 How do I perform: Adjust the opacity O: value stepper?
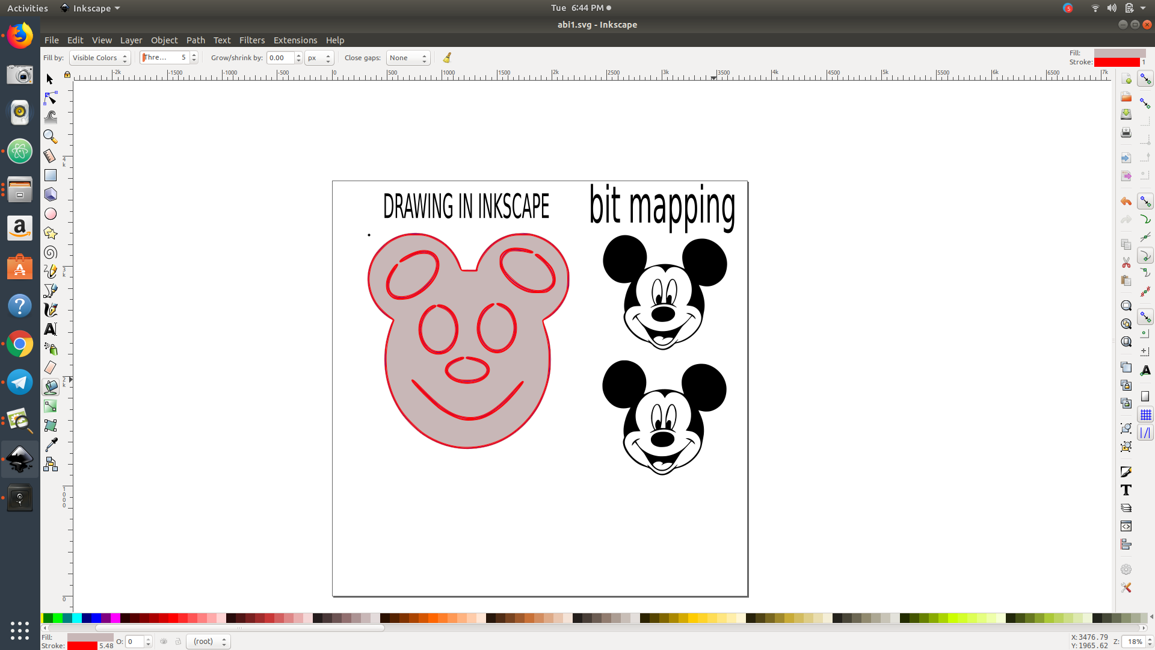(x=148, y=642)
